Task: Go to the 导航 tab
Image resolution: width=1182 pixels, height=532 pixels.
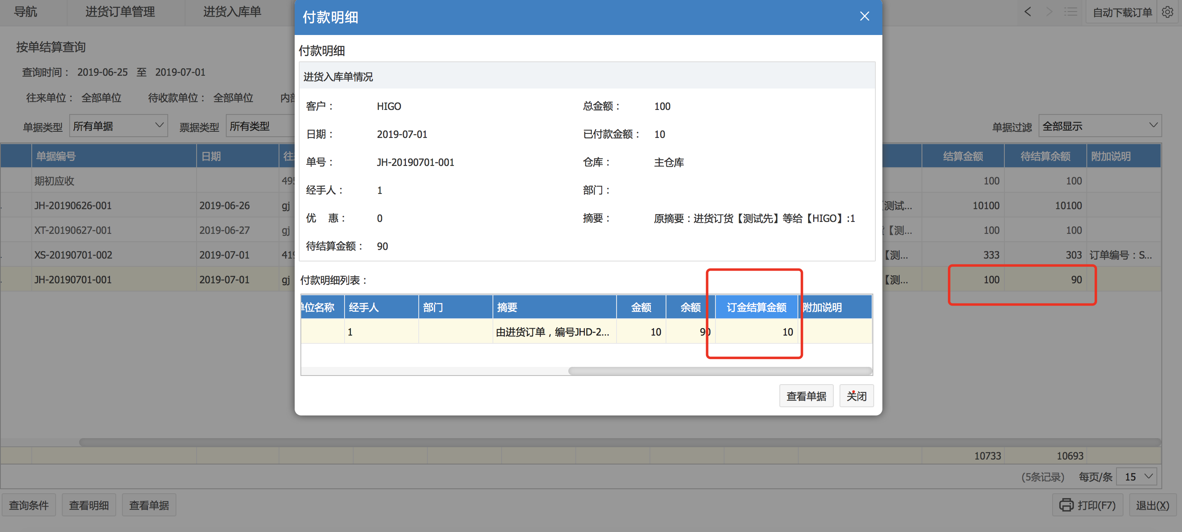Action: 25,12
